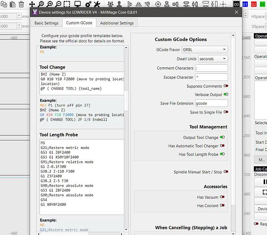Click the zoom out magnifier icon

click(x=58, y=4)
